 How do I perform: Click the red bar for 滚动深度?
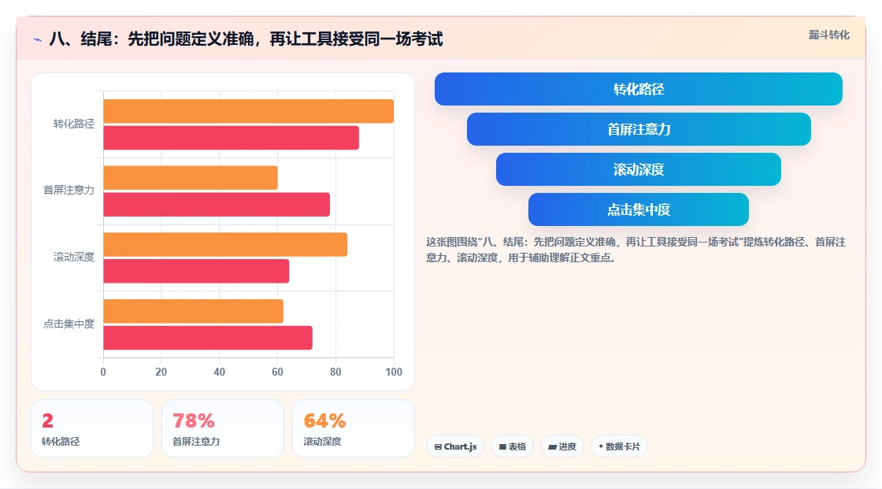point(196,271)
